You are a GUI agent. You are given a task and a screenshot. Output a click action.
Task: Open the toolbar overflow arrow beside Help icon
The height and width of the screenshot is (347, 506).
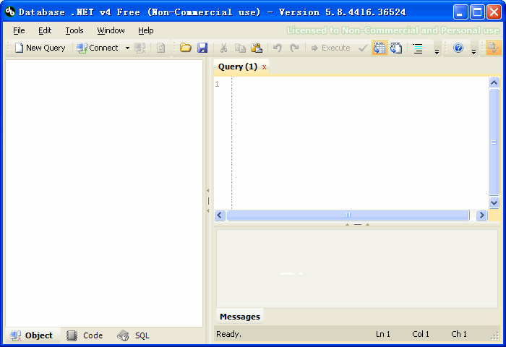[x=473, y=50]
